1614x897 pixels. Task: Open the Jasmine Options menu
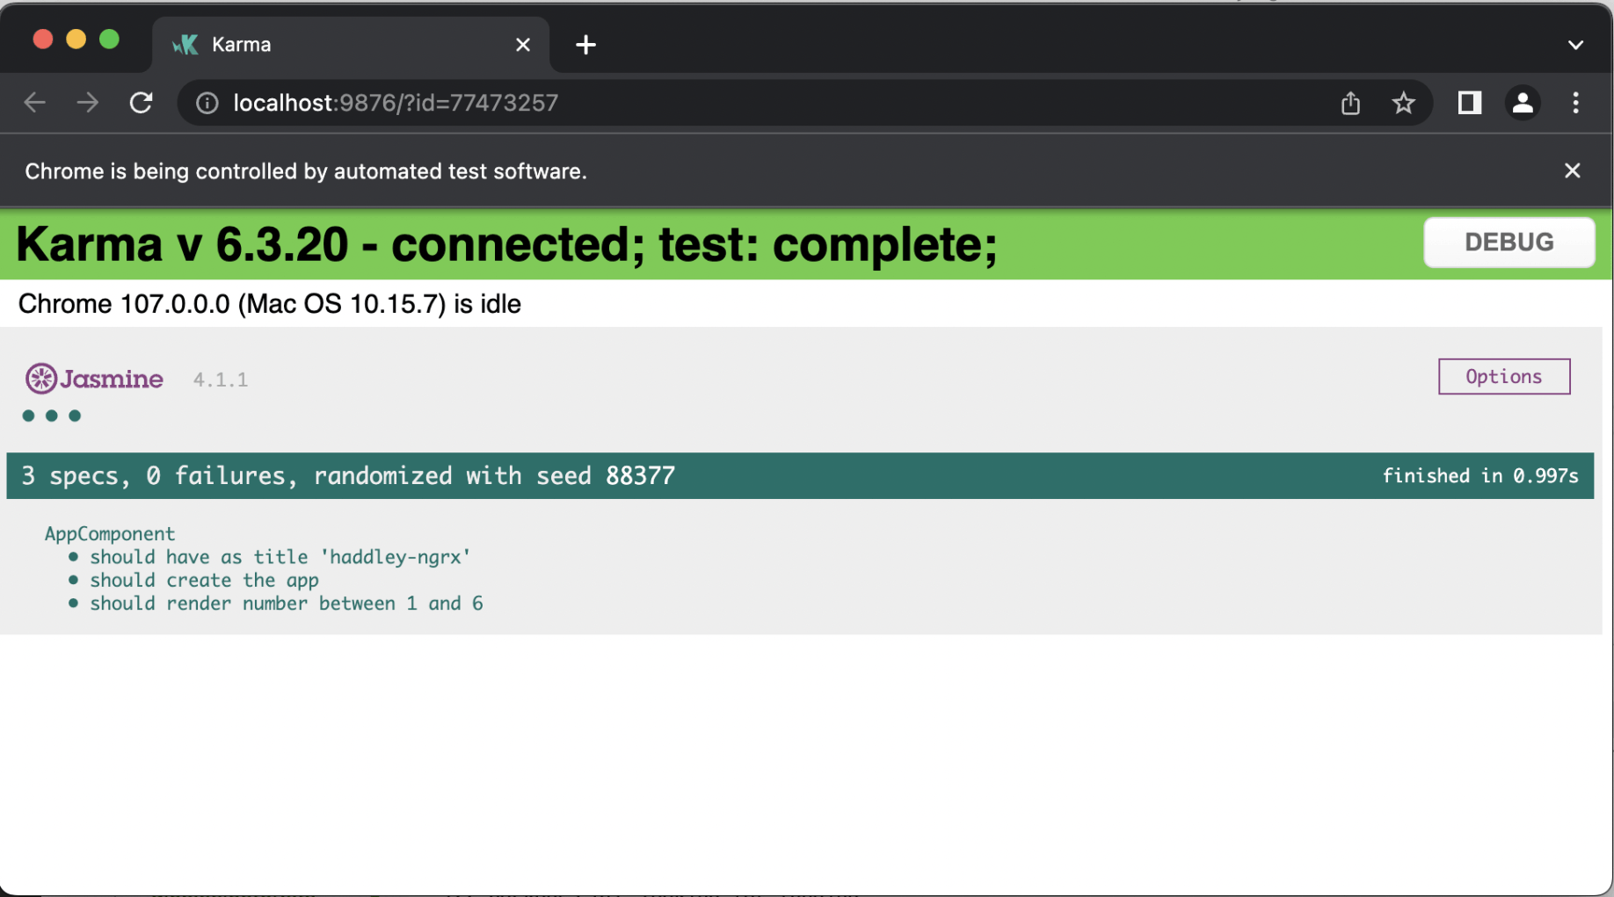tap(1503, 377)
